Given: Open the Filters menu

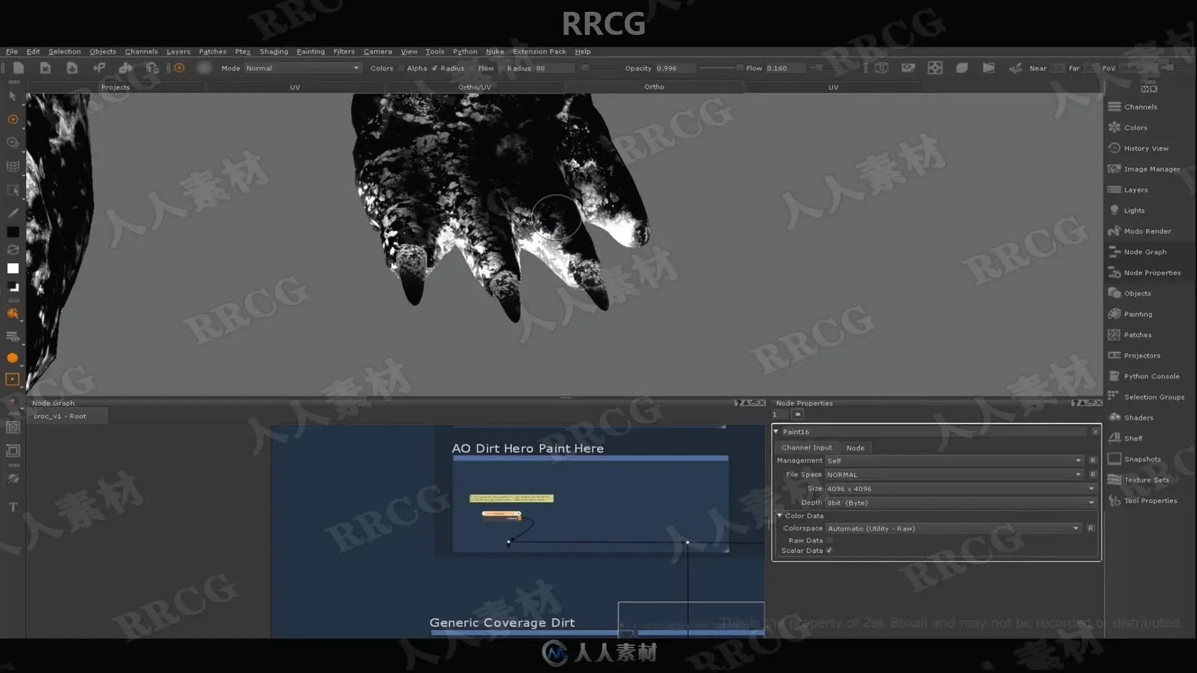Looking at the screenshot, I should (x=344, y=52).
